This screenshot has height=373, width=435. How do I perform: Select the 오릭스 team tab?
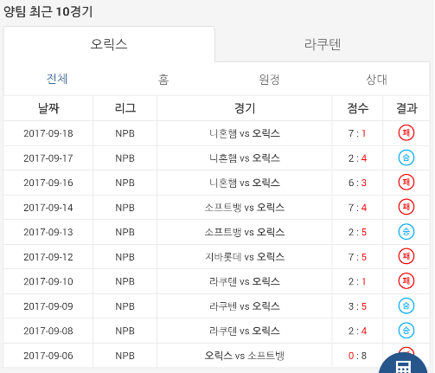tap(109, 44)
